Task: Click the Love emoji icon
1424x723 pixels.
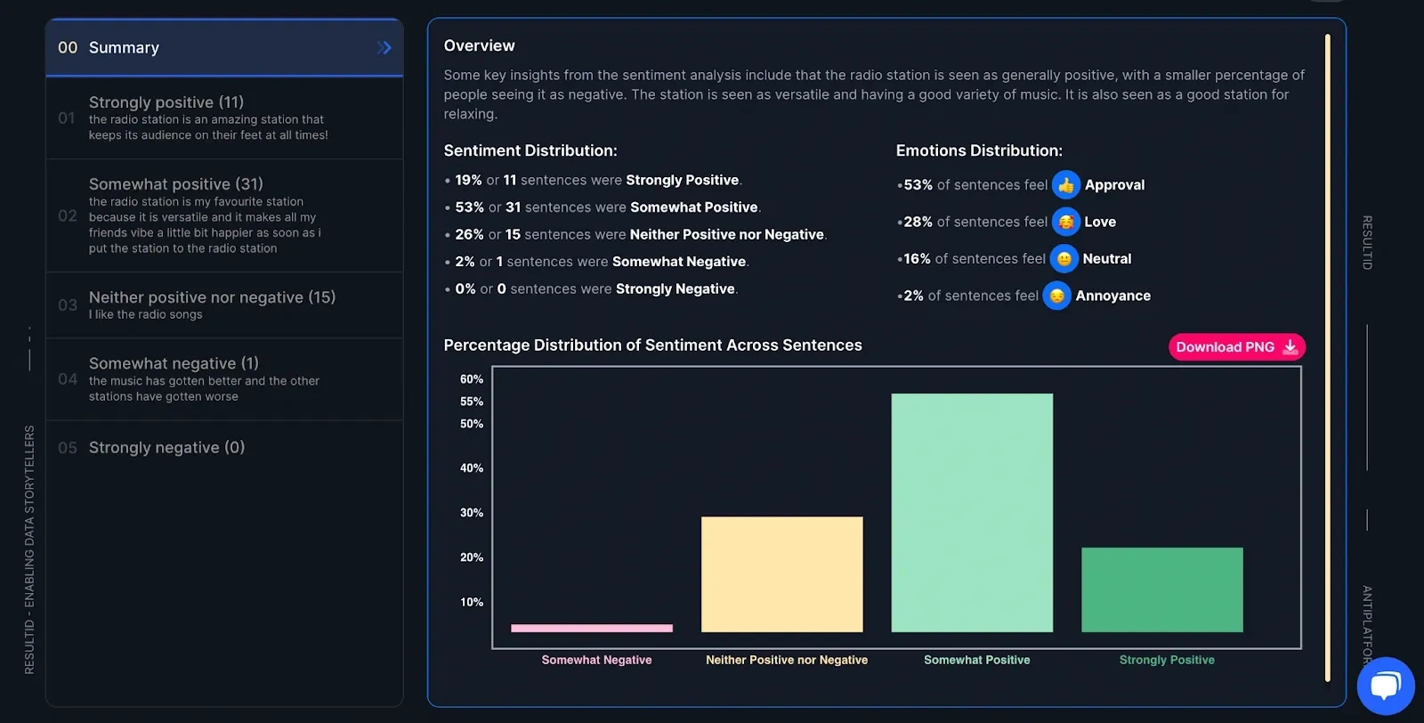Action: [x=1065, y=222]
